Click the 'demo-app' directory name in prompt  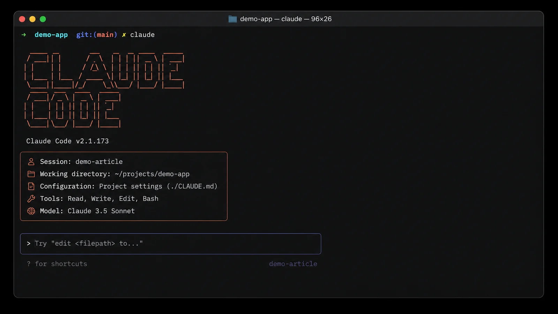pyautogui.click(x=51, y=35)
